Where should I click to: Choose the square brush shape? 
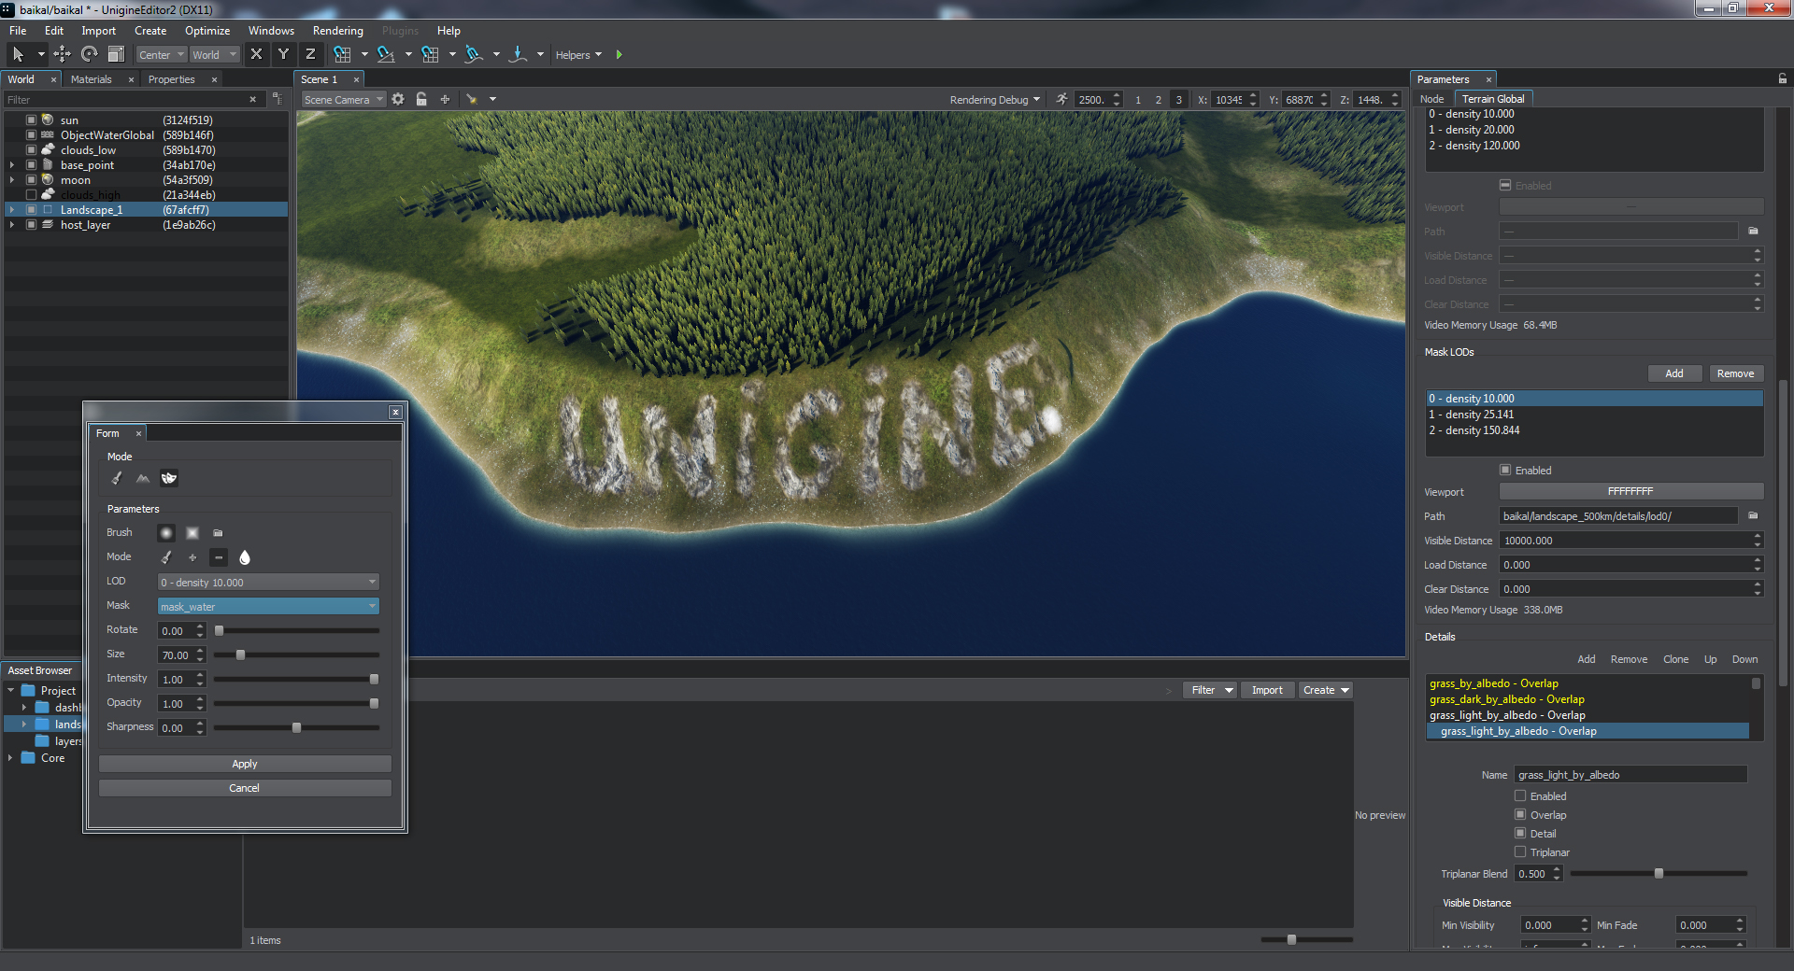pyautogui.click(x=192, y=533)
